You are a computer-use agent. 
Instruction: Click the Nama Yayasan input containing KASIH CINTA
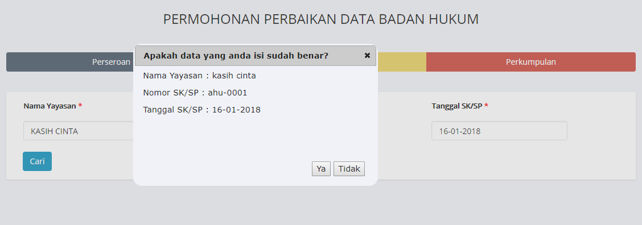79,131
